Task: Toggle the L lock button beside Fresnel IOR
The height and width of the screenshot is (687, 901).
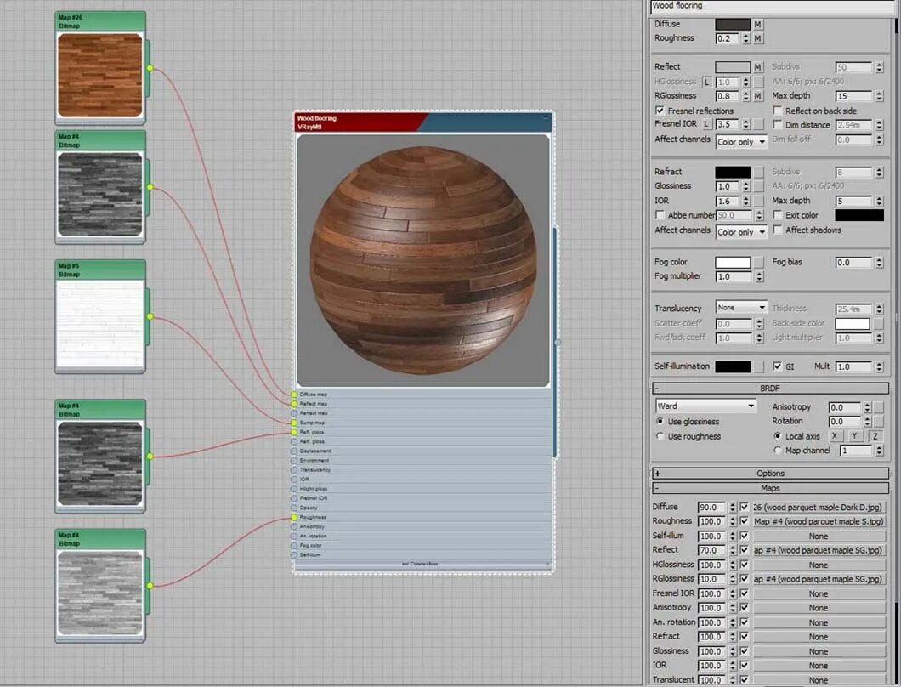Action: 707,124
